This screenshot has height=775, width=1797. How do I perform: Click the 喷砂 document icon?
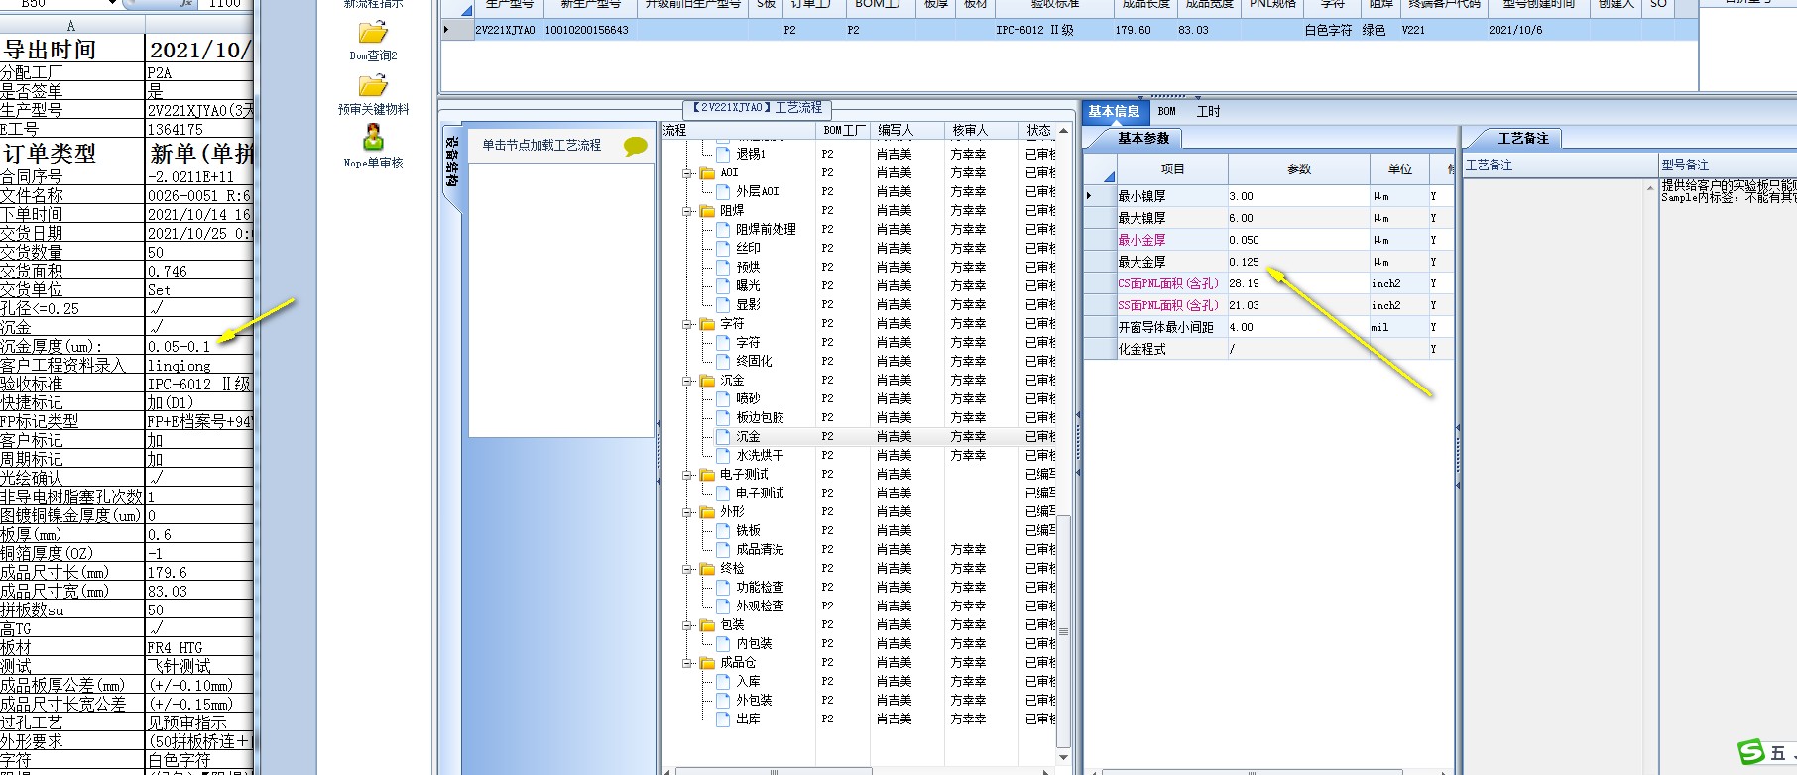tap(723, 398)
